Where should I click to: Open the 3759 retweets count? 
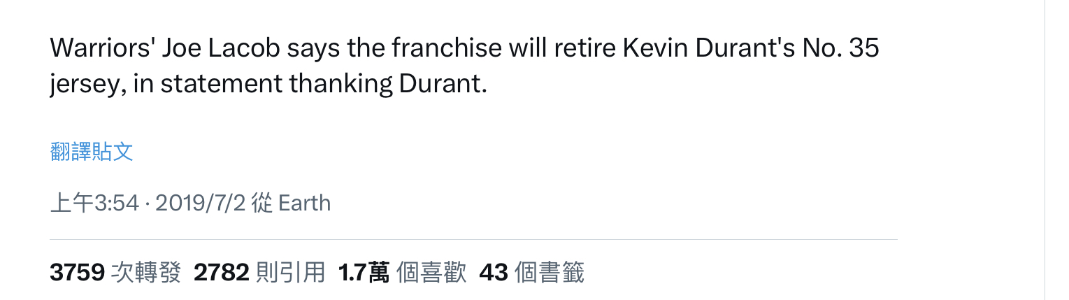77,273
